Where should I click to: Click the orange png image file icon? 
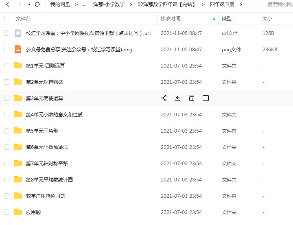[18, 49]
